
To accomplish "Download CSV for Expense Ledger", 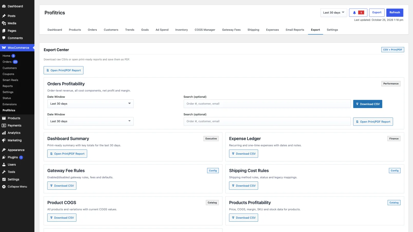I will (243, 154).
